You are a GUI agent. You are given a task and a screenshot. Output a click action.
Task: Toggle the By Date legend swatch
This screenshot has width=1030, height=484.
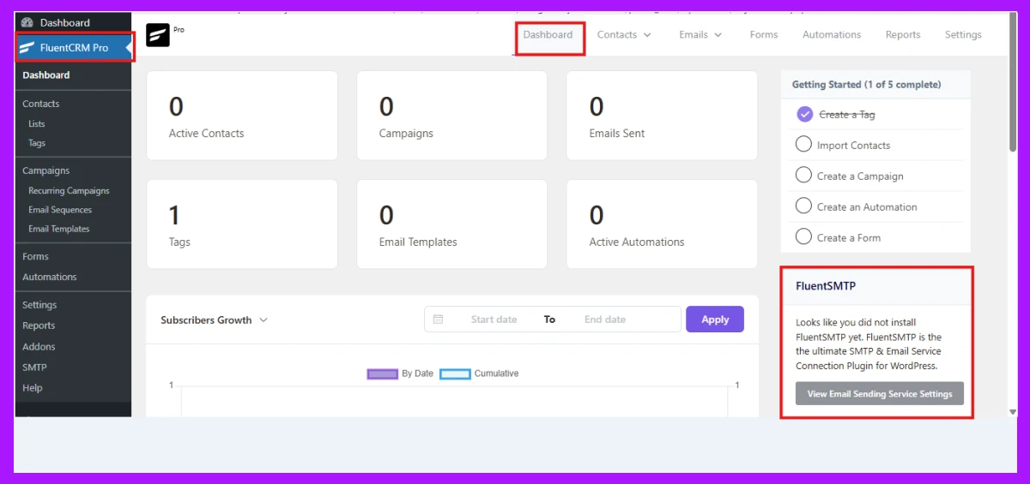pos(383,373)
